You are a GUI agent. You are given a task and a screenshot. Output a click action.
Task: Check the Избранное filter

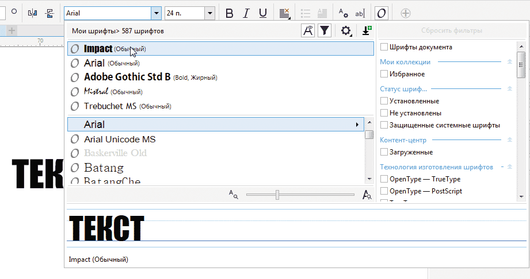click(384, 74)
